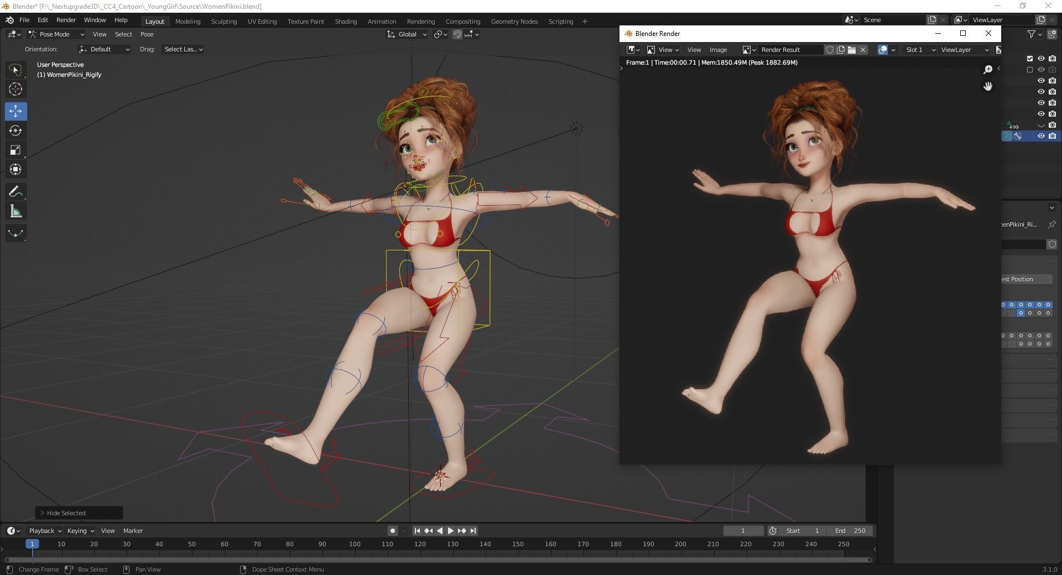The image size is (1062, 575).
Task: Open image folder icon in Render window
Action: click(x=852, y=50)
